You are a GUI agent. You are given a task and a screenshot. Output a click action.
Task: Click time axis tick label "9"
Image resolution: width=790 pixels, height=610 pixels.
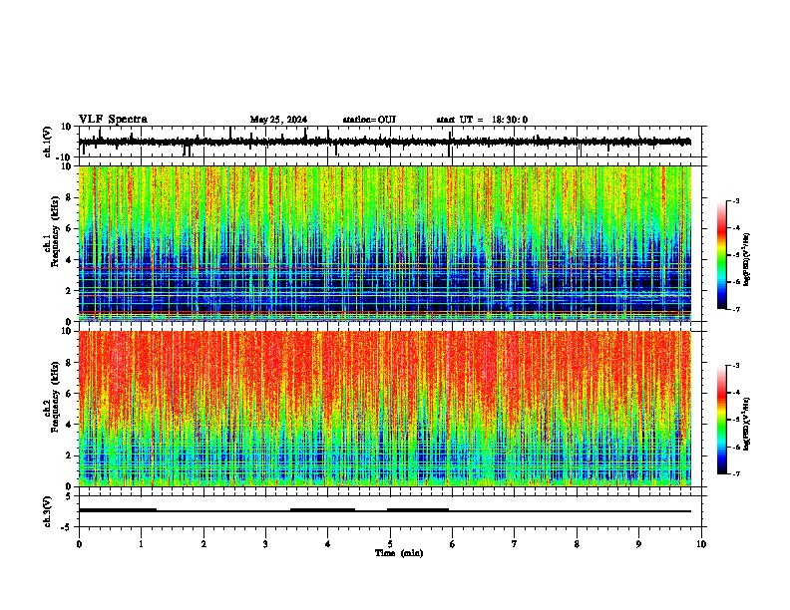[638, 544]
